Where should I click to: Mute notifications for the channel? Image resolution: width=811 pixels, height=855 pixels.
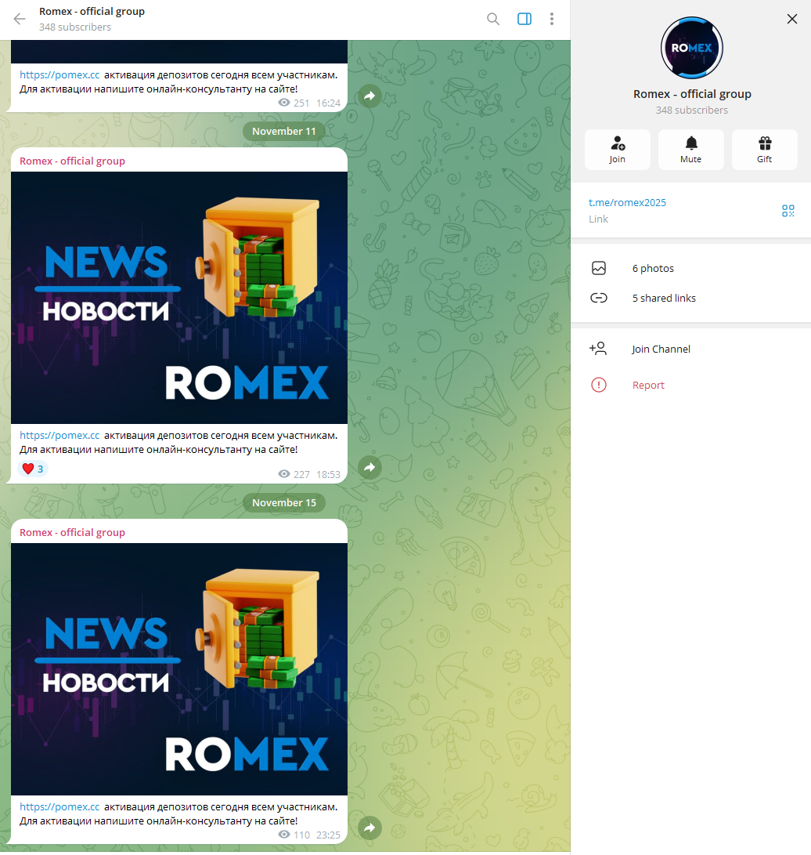click(690, 149)
